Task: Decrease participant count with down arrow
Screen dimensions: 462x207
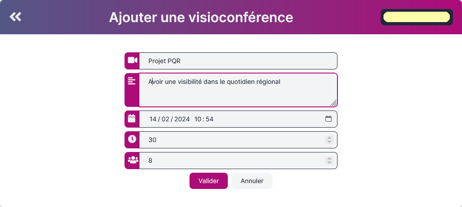Action: pos(329,162)
